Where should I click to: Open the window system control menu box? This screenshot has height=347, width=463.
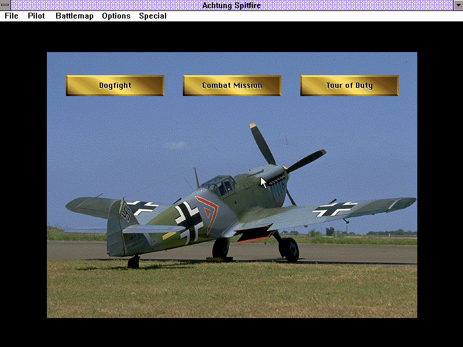click(5, 5)
